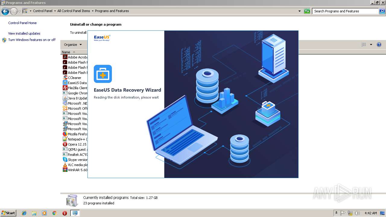Click the Control Panel breadcrumb
The width and height of the screenshot is (386, 217).
pyautogui.click(x=43, y=11)
